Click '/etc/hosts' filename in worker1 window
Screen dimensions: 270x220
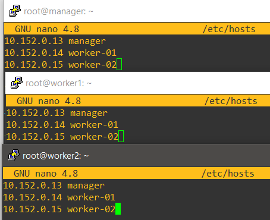[231, 101]
